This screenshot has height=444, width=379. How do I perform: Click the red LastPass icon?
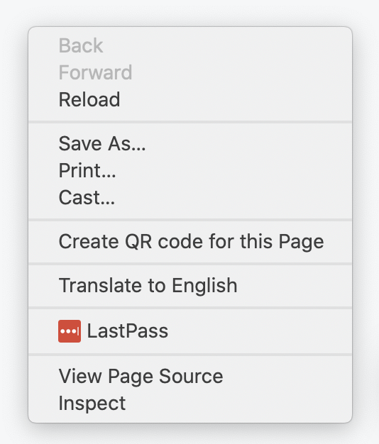(x=70, y=331)
